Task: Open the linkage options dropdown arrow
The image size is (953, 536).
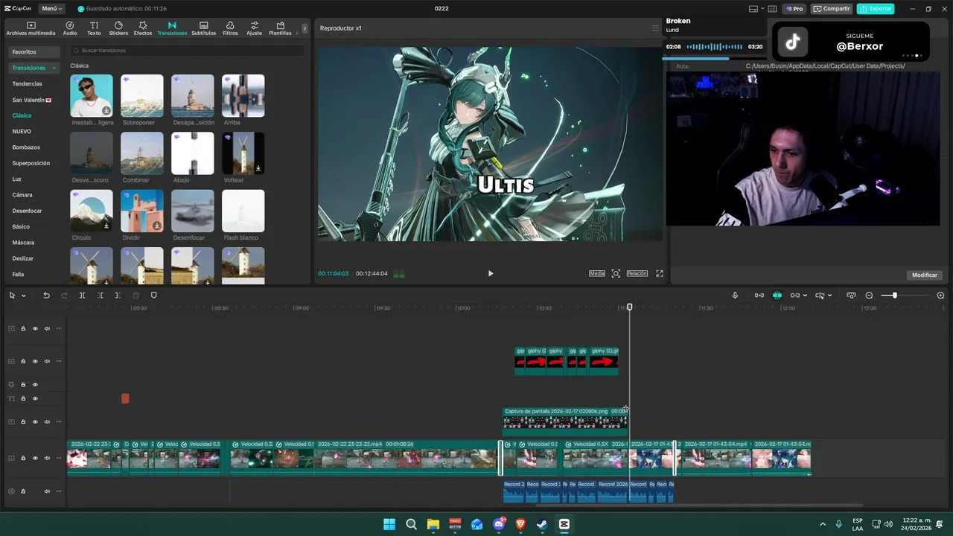Action: 805,296
